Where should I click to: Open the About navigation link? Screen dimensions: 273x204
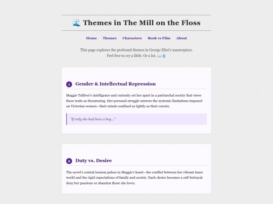click(181, 38)
